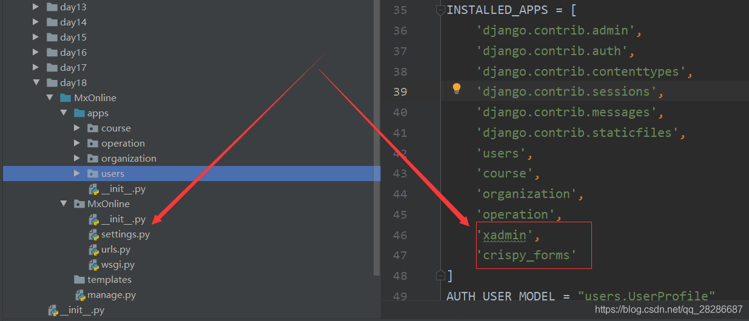
Task: Expand the users package arrow
Action: point(76,174)
